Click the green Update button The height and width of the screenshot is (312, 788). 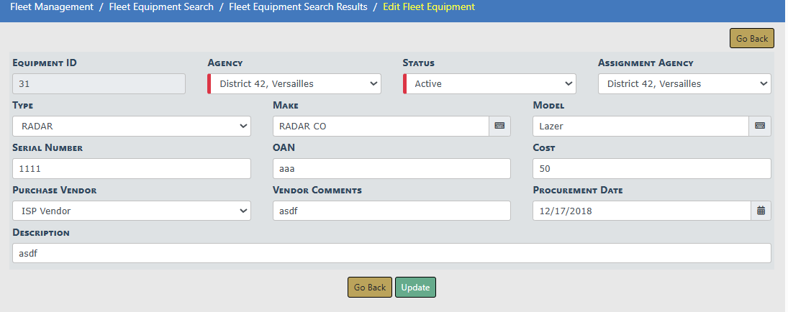415,288
